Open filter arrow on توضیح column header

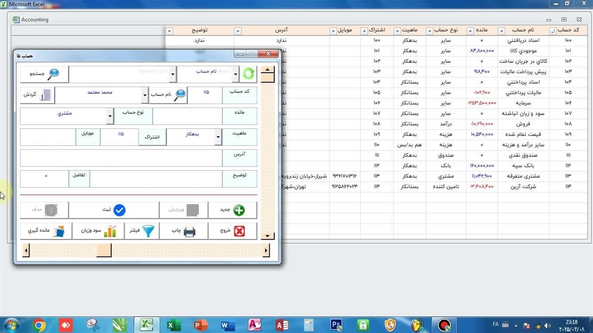[x=169, y=31]
